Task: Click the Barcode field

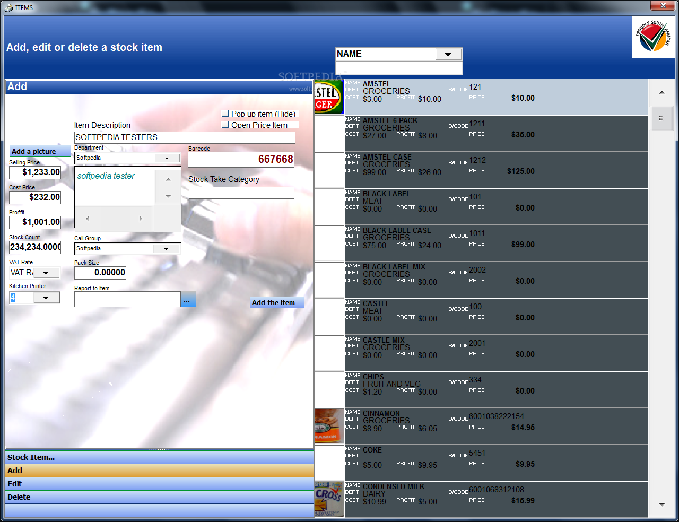Action: point(241,159)
